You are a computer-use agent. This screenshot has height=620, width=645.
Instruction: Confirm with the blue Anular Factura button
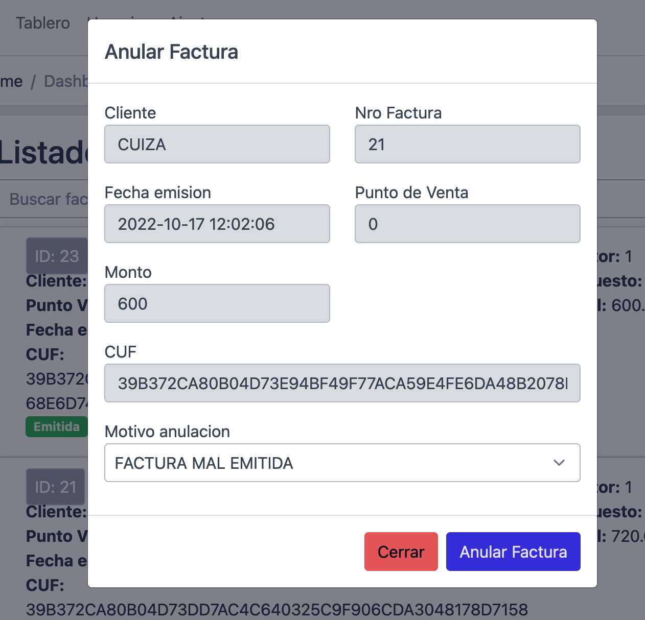(x=513, y=552)
